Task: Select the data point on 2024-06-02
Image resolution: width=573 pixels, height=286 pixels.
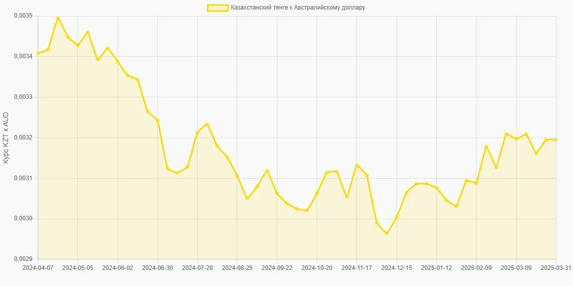Action: tap(118, 62)
